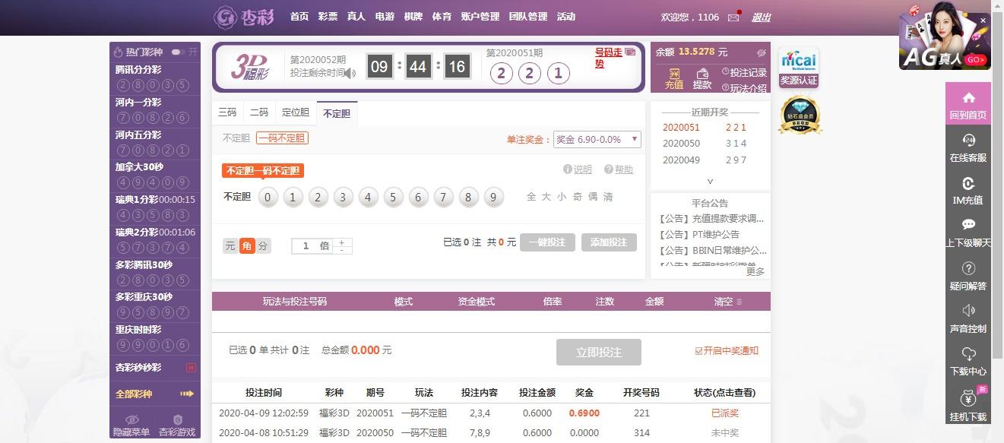1004x443 pixels.
Task: Open 在线客服 online customer service
Action: (968, 140)
